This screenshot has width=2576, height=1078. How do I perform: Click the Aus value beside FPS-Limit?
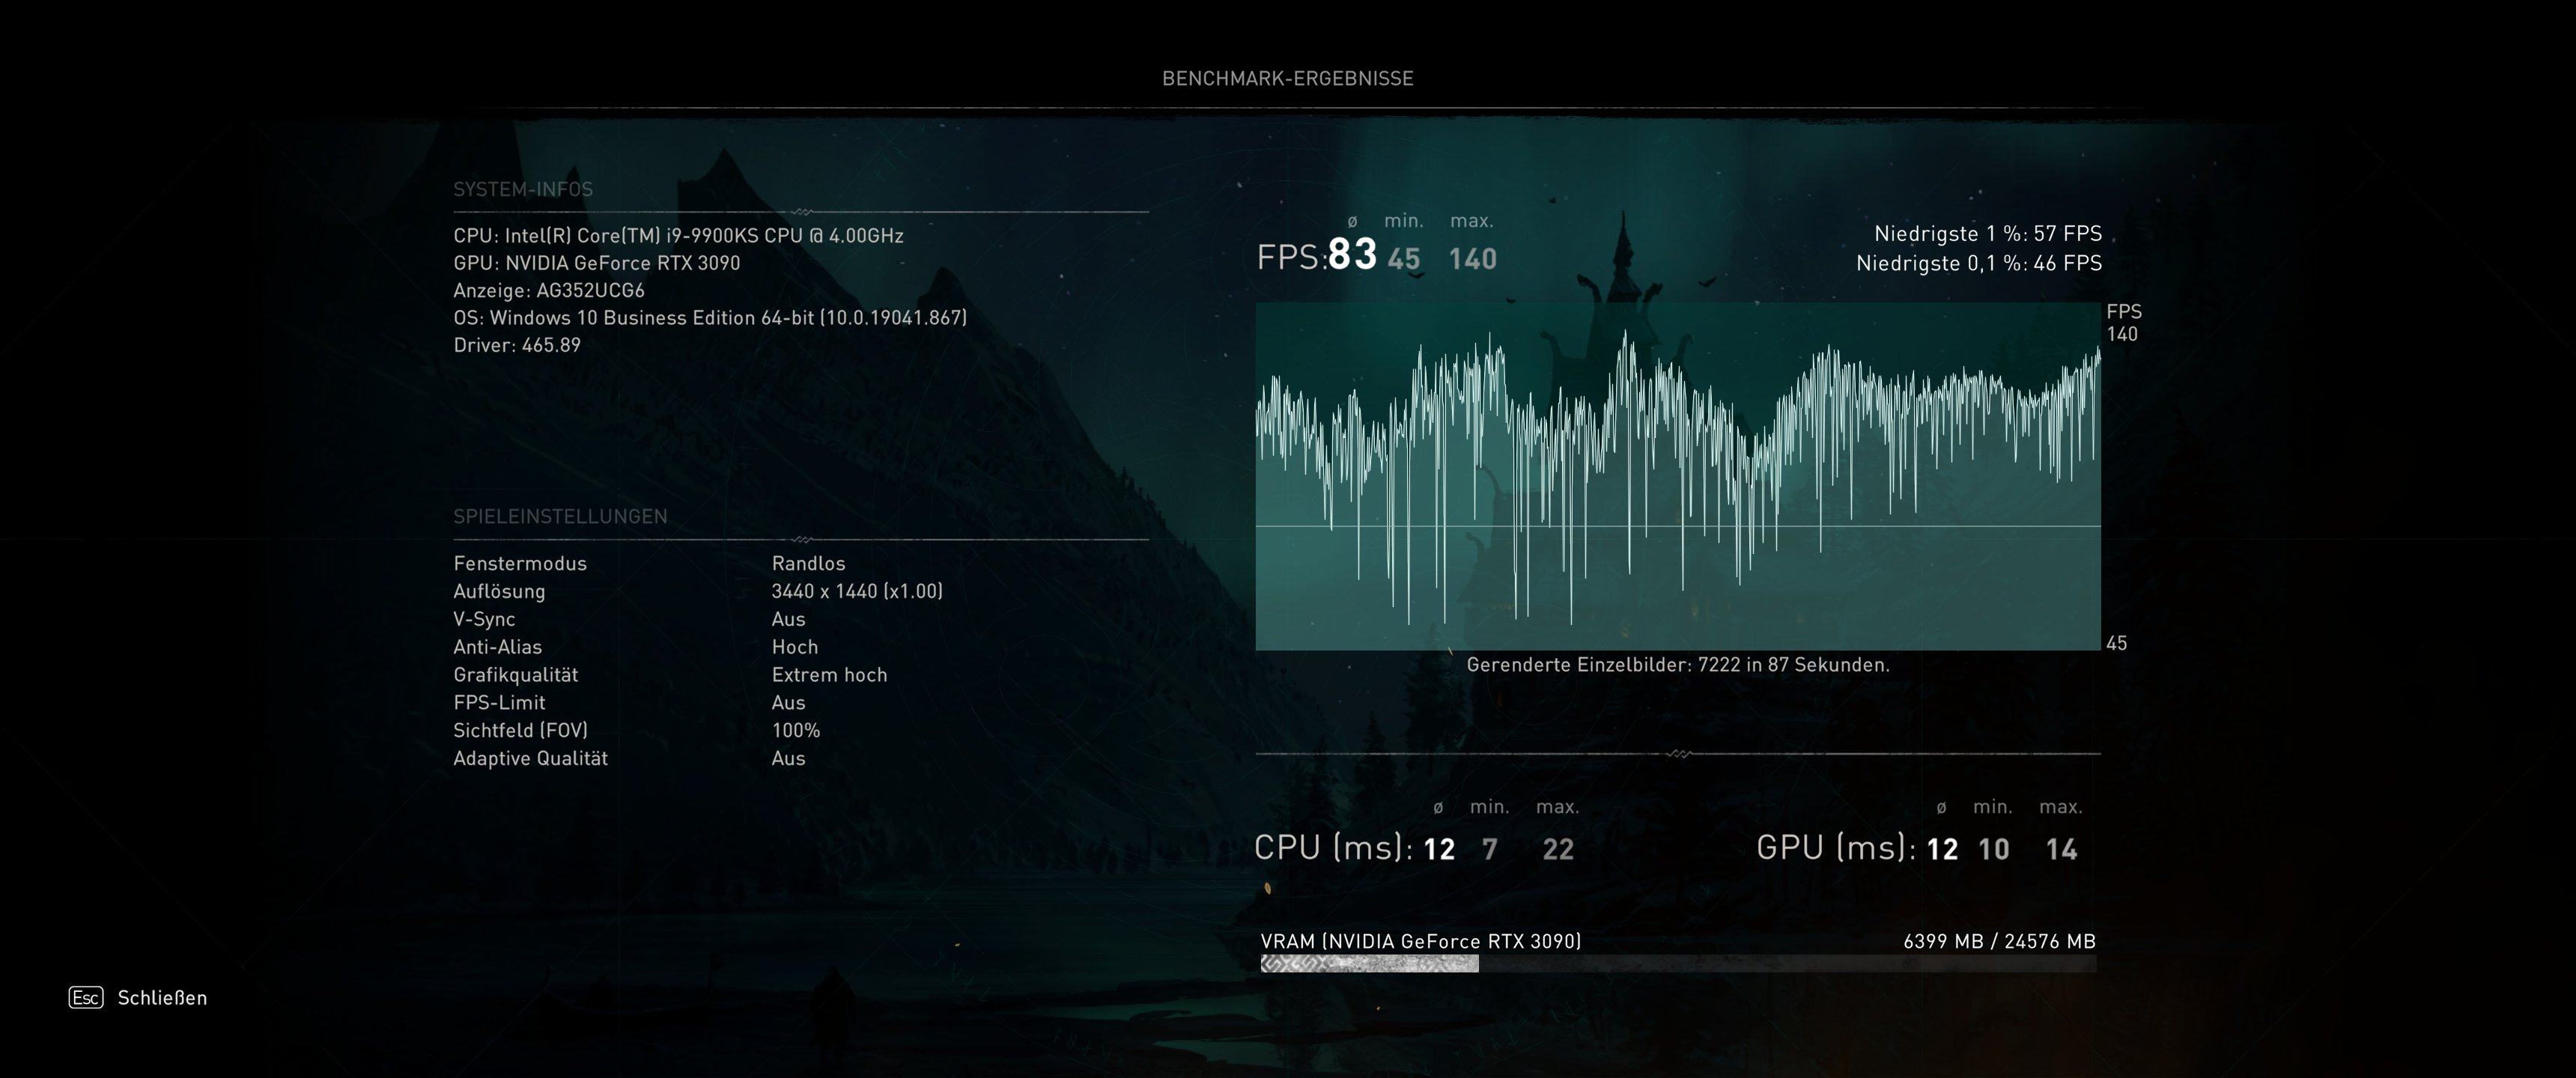coord(788,703)
